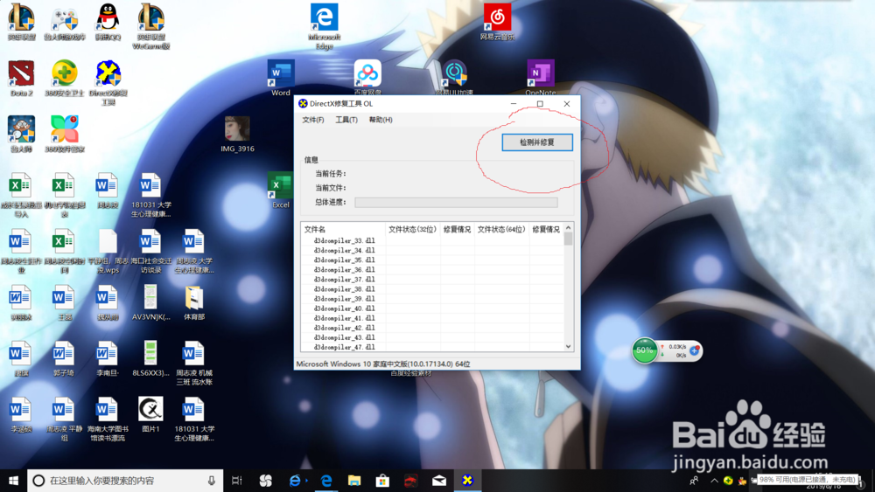875x492 pixels.
Task: Click the file list scroll-down arrow
Action: click(x=568, y=346)
